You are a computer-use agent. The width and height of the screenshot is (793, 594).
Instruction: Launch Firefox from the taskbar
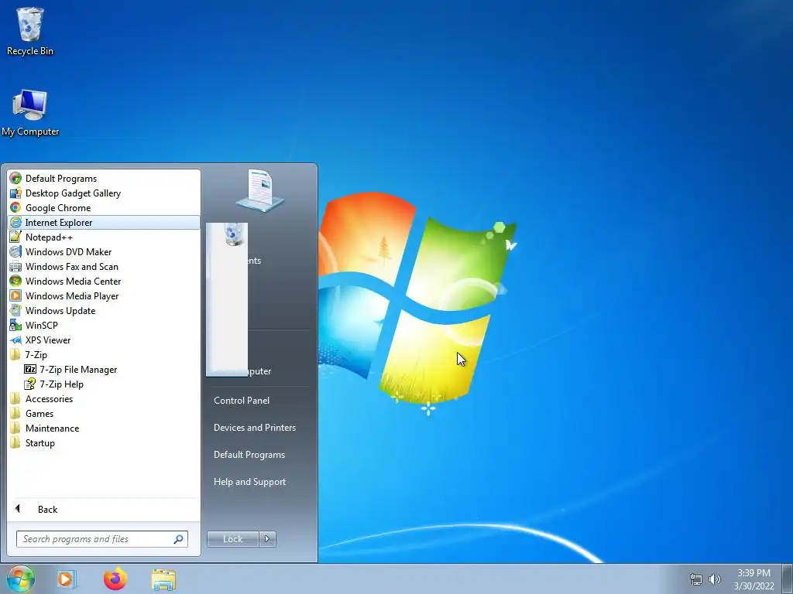[115, 579]
